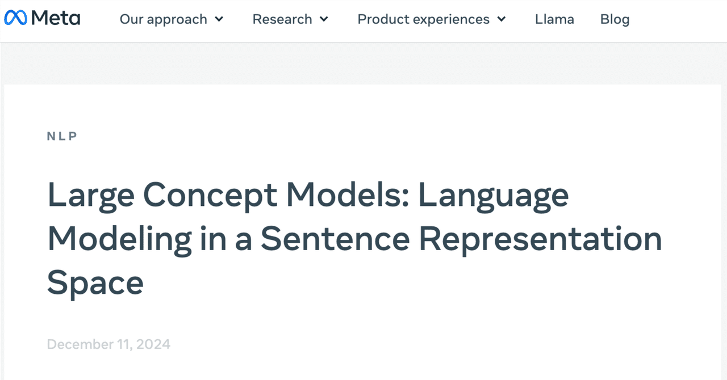Image resolution: width=727 pixels, height=380 pixels.
Task: Click the December 11, 2024 date
Action: pyautogui.click(x=108, y=344)
